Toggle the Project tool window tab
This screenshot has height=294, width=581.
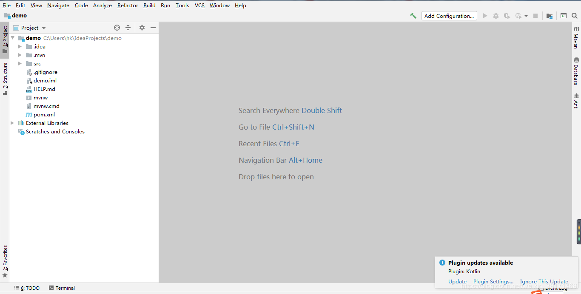[5, 40]
